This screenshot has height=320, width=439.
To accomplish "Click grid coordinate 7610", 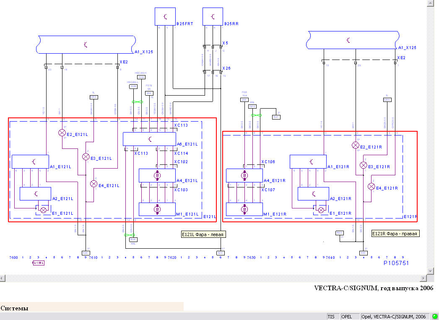I will click(x=93, y=257).
